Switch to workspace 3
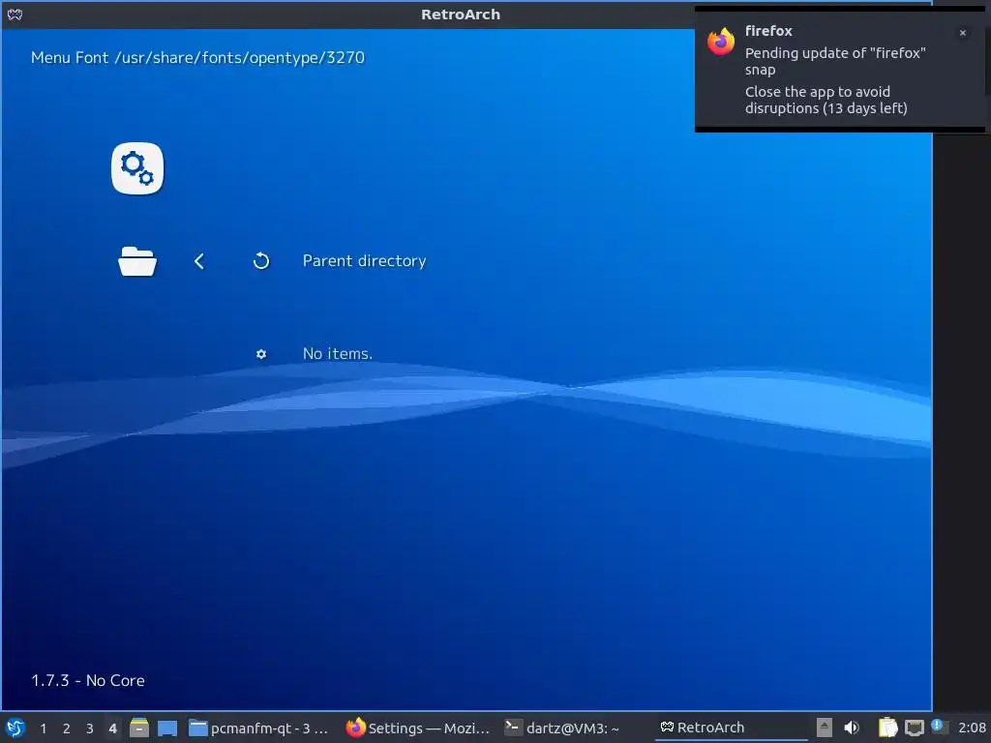The image size is (991, 743). (x=90, y=728)
